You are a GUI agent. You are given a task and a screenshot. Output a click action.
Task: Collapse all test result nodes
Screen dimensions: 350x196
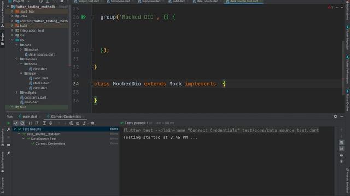point(51,123)
